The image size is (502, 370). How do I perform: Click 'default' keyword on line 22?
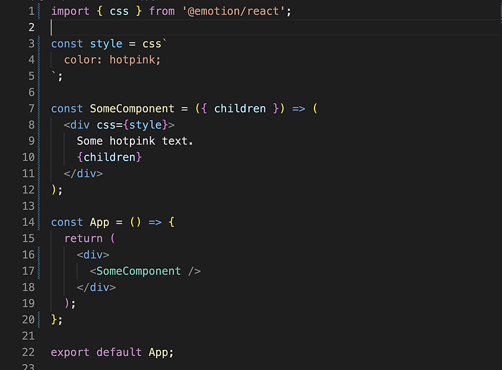click(x=118, y=353)
